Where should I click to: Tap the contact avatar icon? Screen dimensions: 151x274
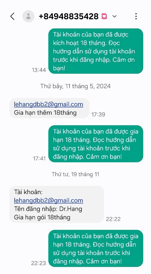(x=28, y=16)
